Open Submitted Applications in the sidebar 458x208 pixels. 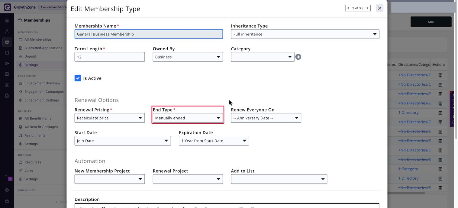pos(43,48)
